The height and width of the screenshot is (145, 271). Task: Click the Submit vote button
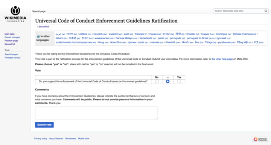(44, 125)
